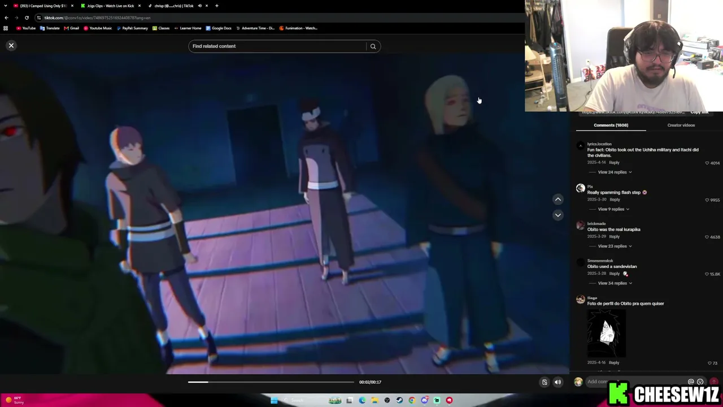Image resolution: width=723 pixels, height=407 pixels.
Task: Click the search magnifier icon in related content bar
Action: tap(373, 46)
